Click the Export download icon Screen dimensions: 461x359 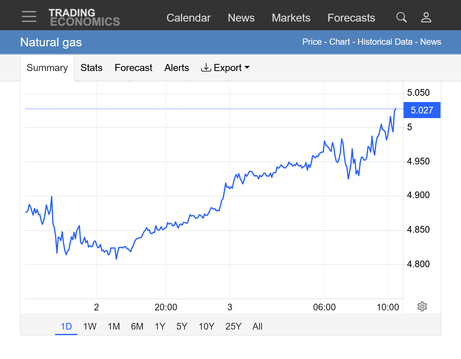206,68
